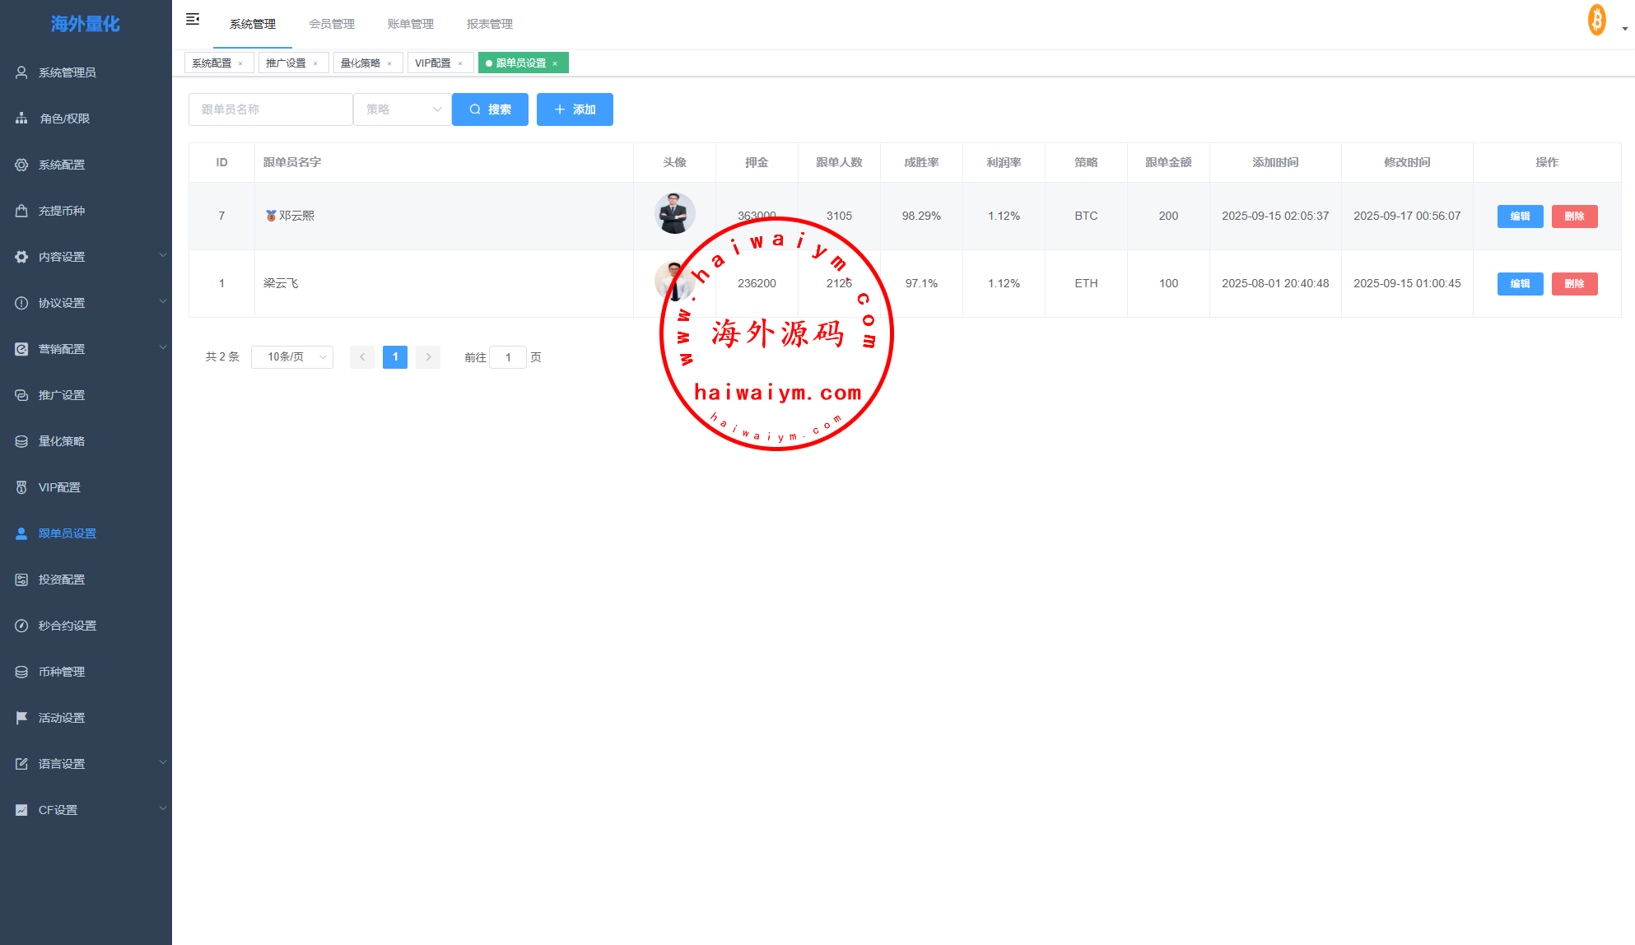Screen dimensions: 1635x945
Task: Click the sidebar collapse hamburger icon
Action: pyautogui.click(x=193, y=19)
